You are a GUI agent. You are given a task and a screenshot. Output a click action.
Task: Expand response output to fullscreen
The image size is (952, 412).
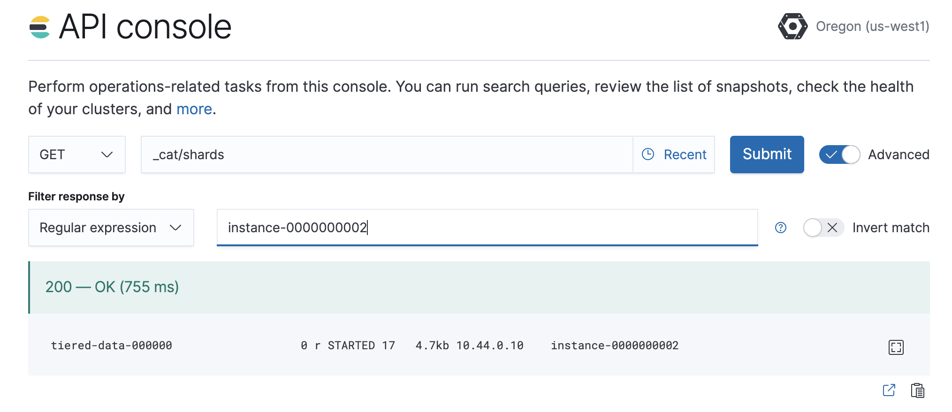click(896, 347)
